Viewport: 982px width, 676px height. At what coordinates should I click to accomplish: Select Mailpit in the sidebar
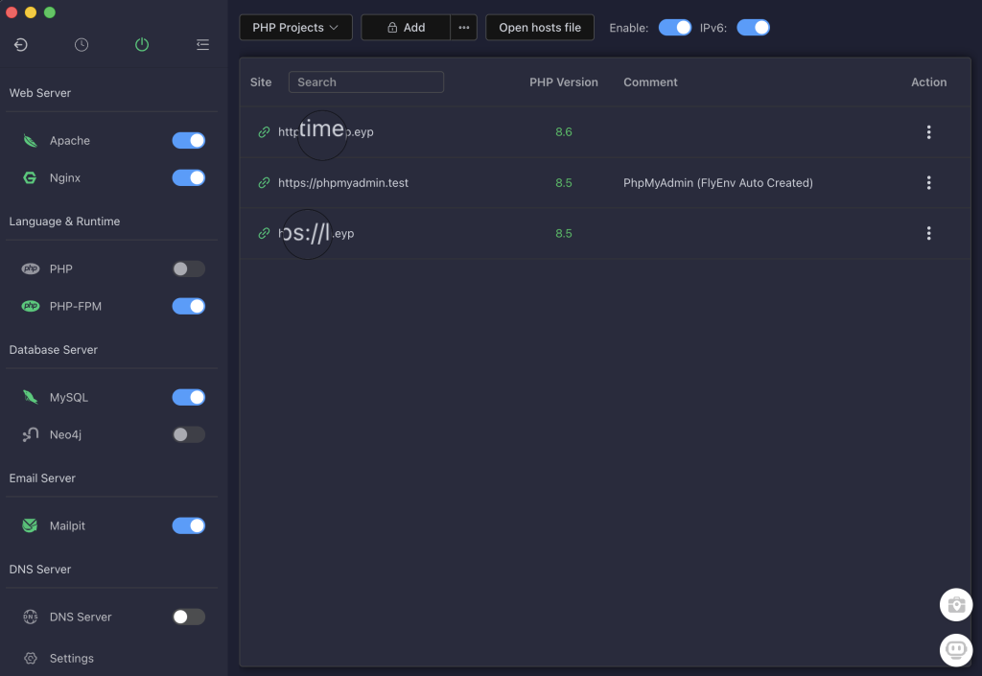click(x=67, y=525)
